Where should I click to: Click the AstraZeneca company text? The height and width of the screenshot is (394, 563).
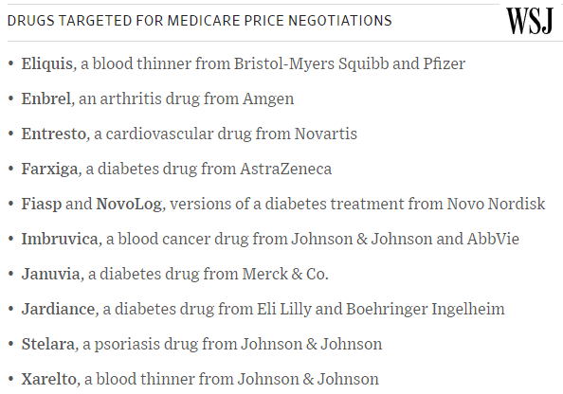(286, 169)
